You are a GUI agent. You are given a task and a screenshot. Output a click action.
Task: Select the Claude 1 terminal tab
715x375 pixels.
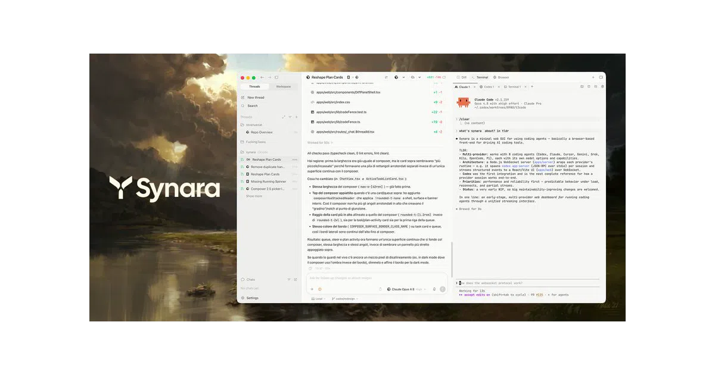tap(463, 87)
